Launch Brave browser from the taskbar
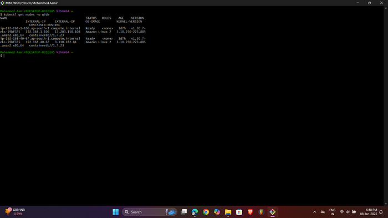This screenshot has width=388, height=218. pos(250,212)
